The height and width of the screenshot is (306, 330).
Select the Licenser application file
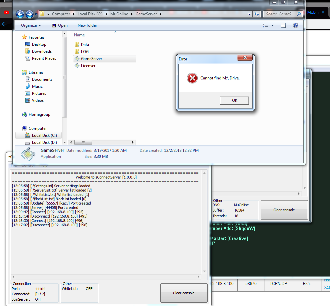tap(85, 65)
